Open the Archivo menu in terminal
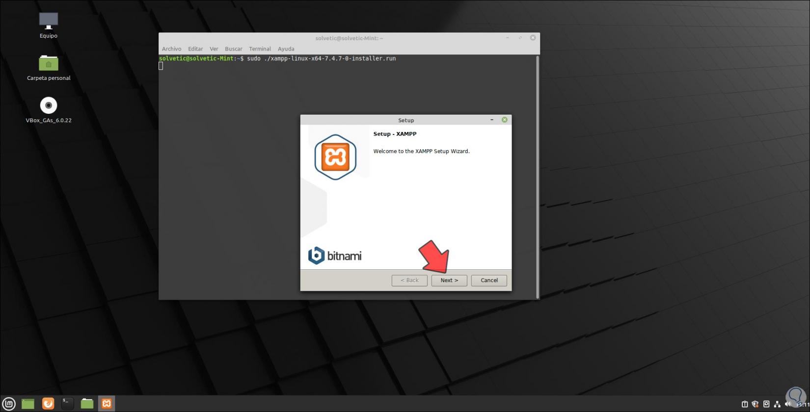This screenshot has height=412, width=810. [x=171, y=49]
